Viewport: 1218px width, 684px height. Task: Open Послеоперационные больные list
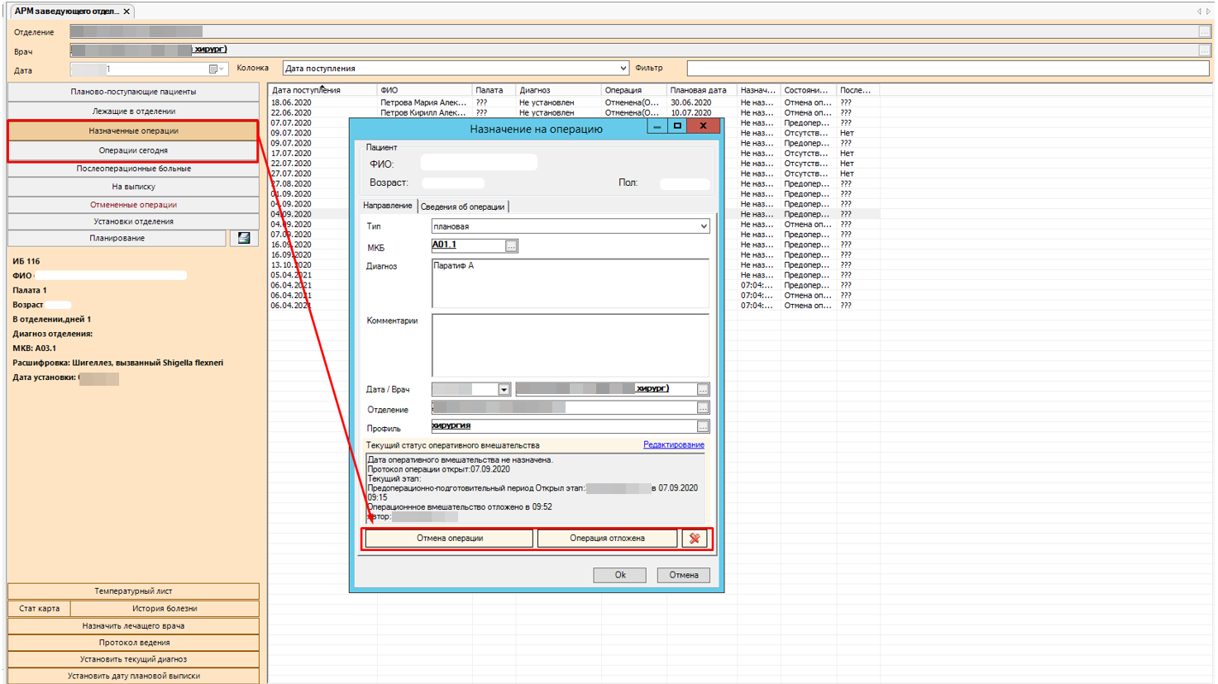(x=133, y=169)
